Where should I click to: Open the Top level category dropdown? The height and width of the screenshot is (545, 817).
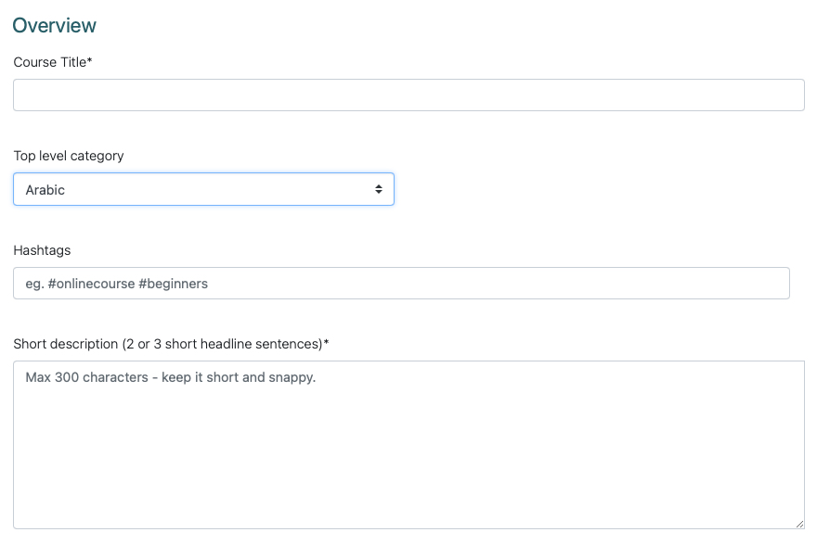[203, 189]
